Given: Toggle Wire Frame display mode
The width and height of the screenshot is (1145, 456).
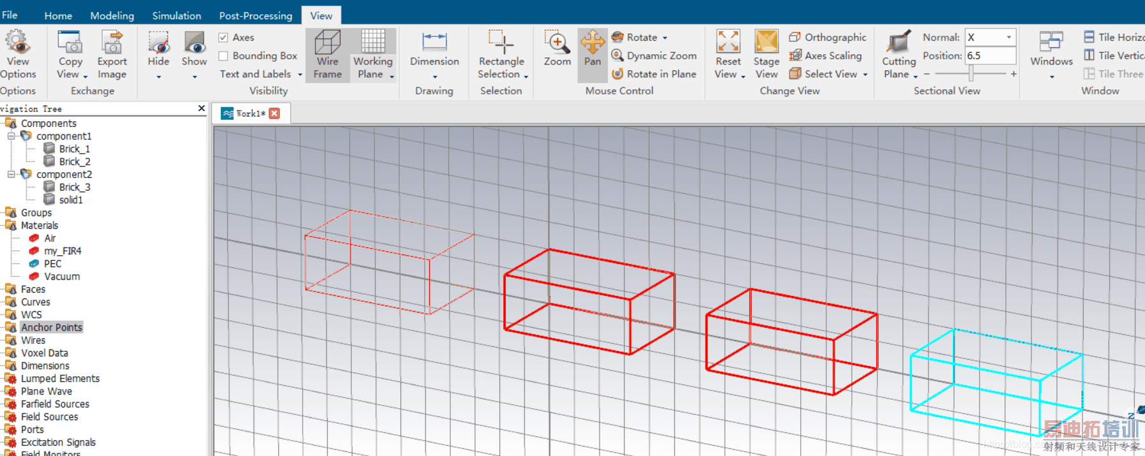Looking at the screenshot, I should tap(328, 55).
